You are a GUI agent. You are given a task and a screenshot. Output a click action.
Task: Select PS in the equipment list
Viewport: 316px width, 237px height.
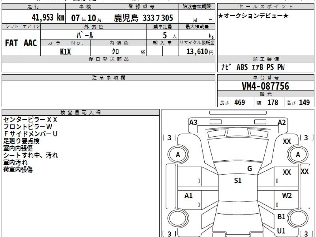pos(270,67)
